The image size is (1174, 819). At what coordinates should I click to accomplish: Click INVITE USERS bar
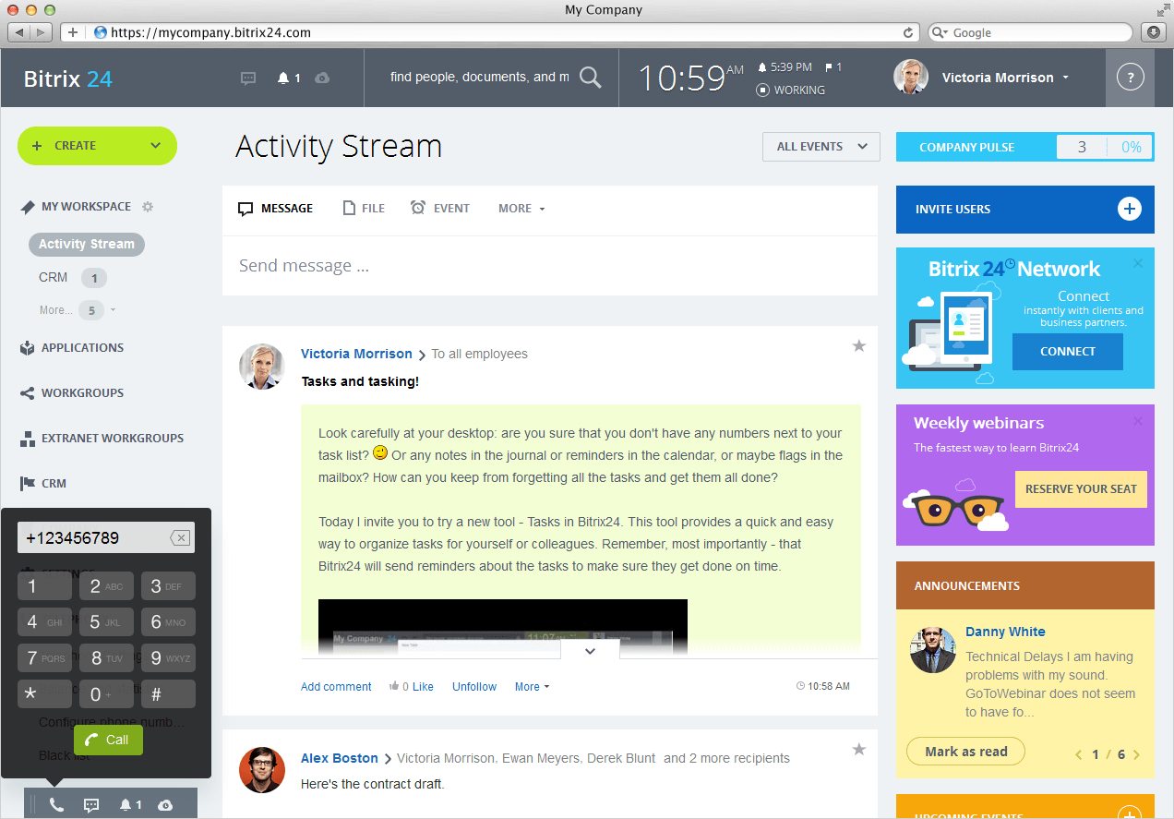1024,209
